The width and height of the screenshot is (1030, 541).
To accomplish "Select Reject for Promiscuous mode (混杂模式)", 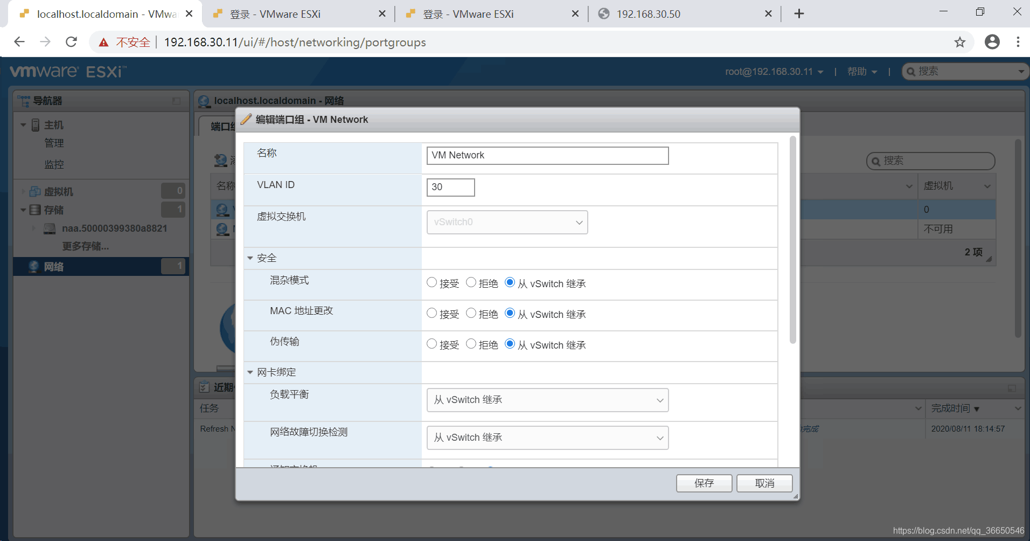I will 471,282.
